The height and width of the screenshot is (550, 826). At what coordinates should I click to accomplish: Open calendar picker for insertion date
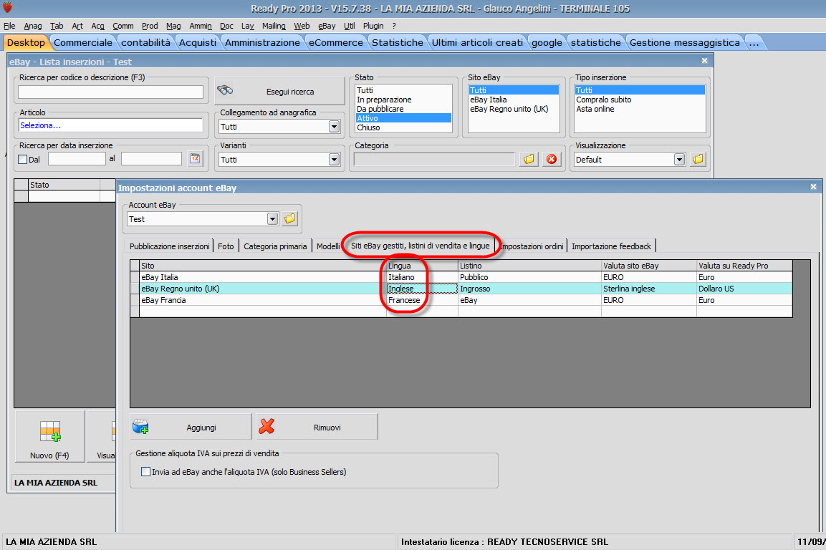(x=195, y=158)
